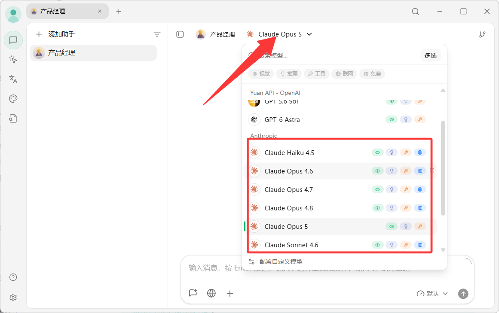Select Claude Opus 4.7 model
The width and height of the screenshot is (499, 313).
[340, 190]
